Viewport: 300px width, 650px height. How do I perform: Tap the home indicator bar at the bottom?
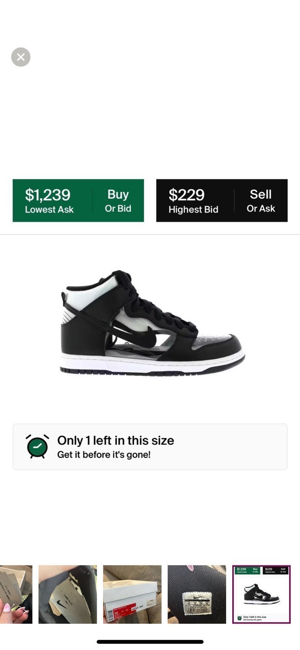pos(150,642)
